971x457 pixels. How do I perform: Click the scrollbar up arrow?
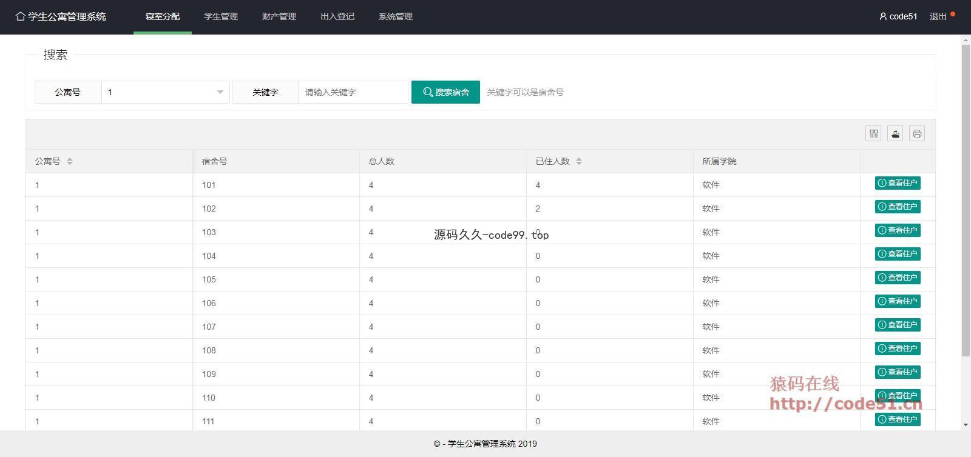[x=966, y=40]
